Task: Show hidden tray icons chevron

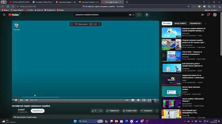Action: (185, 121)
